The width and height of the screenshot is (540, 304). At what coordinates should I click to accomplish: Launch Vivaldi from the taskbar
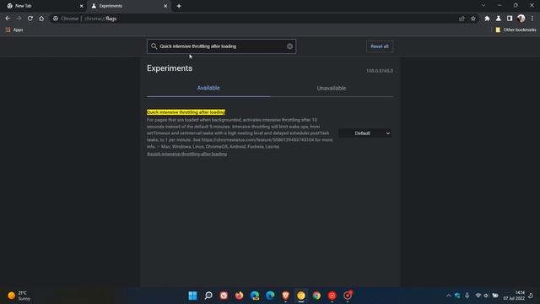224,296
